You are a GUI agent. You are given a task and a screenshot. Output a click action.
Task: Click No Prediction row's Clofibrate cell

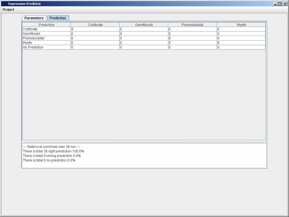95,47
